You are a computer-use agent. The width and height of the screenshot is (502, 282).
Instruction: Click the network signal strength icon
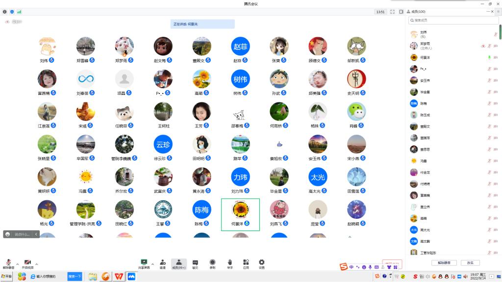[x=19, y=11]
